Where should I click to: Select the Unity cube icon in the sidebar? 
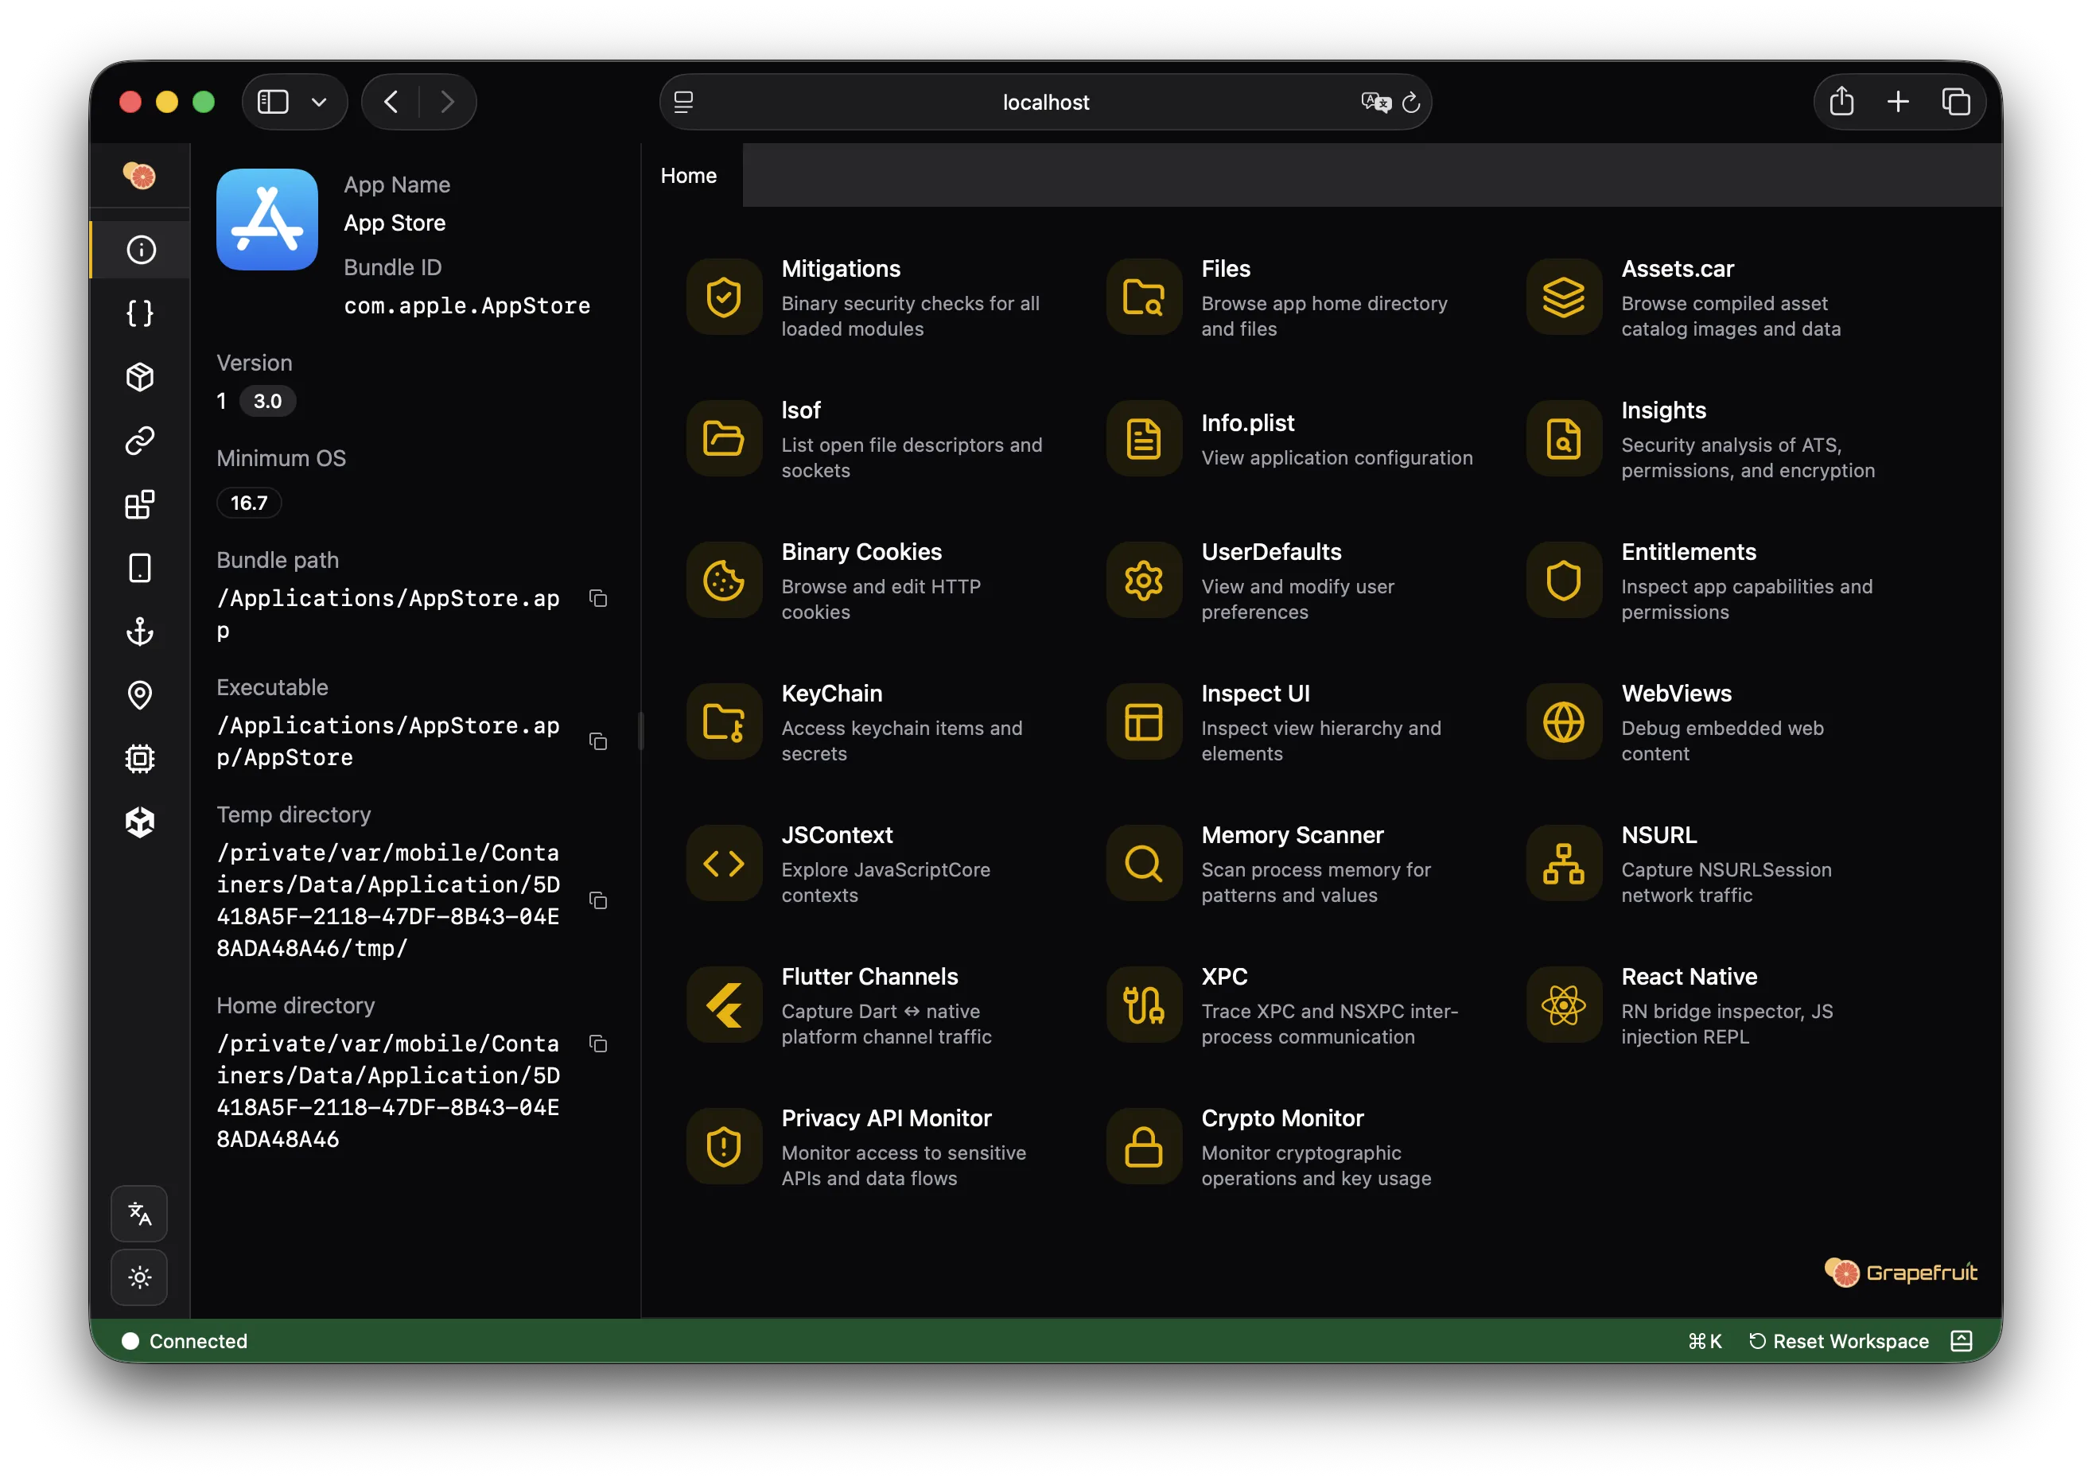pos(139,822)
